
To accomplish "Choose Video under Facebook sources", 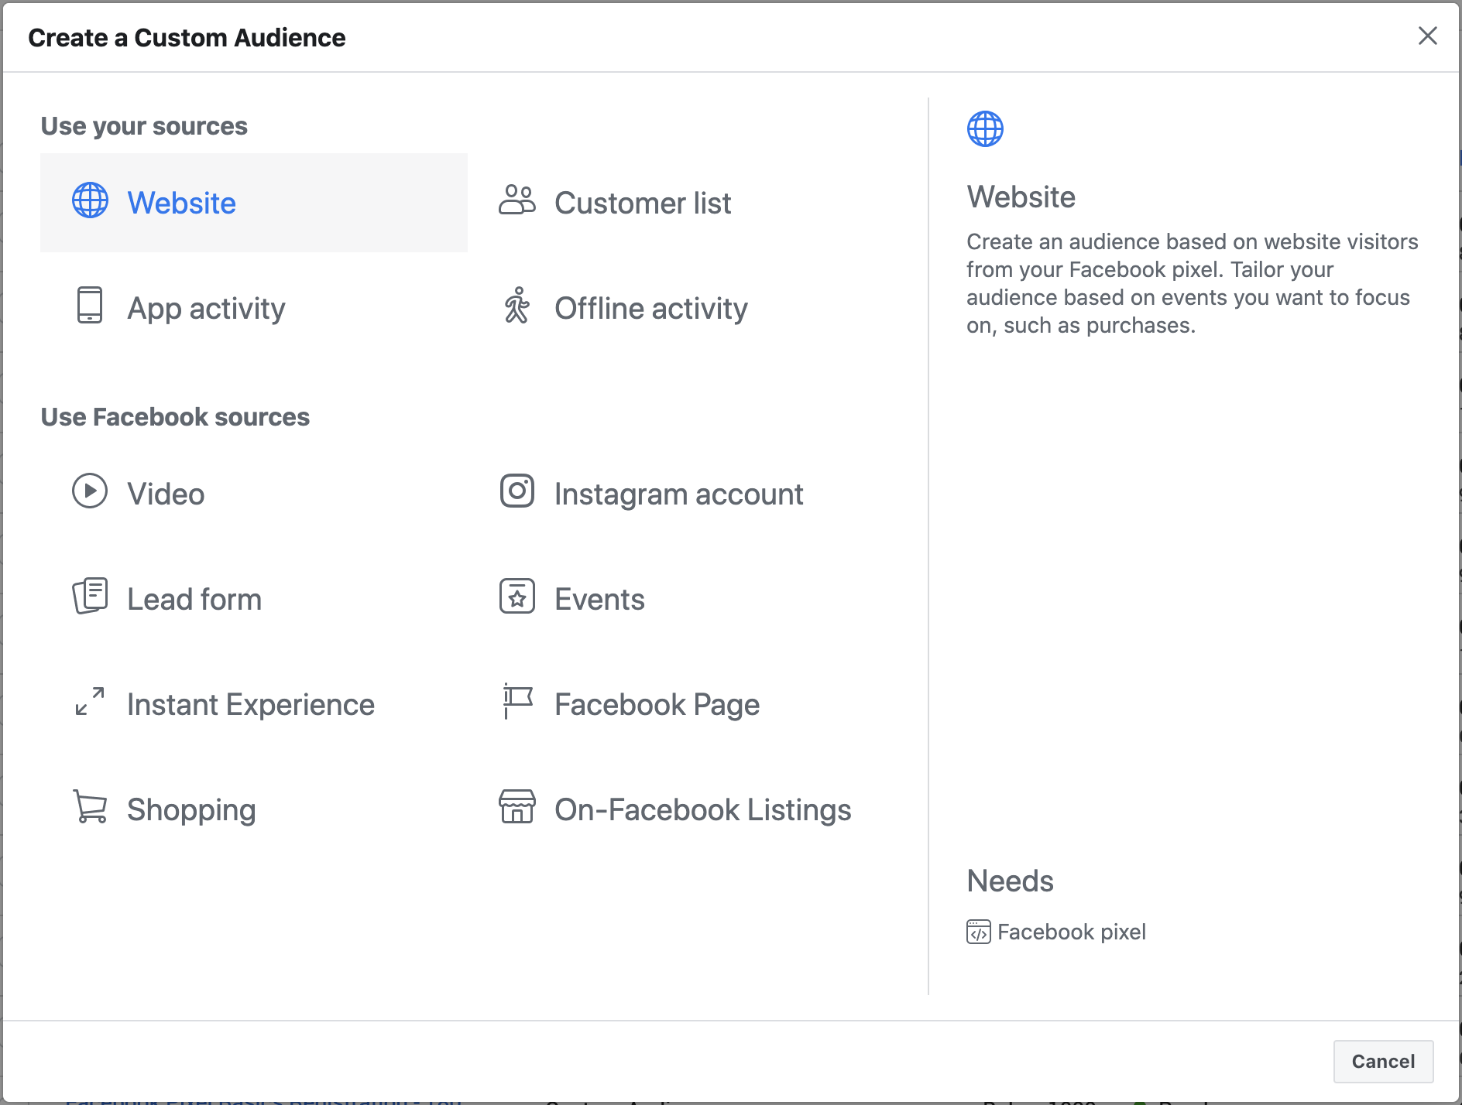I will 254,494.
